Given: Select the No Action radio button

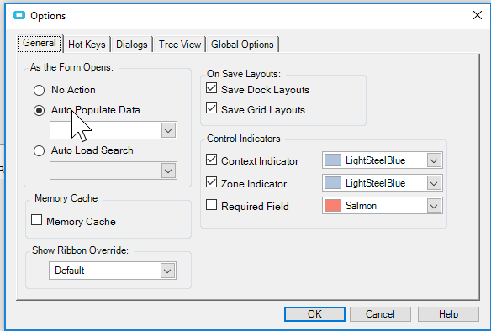Looking at the screenshot, I should point(40,90).
